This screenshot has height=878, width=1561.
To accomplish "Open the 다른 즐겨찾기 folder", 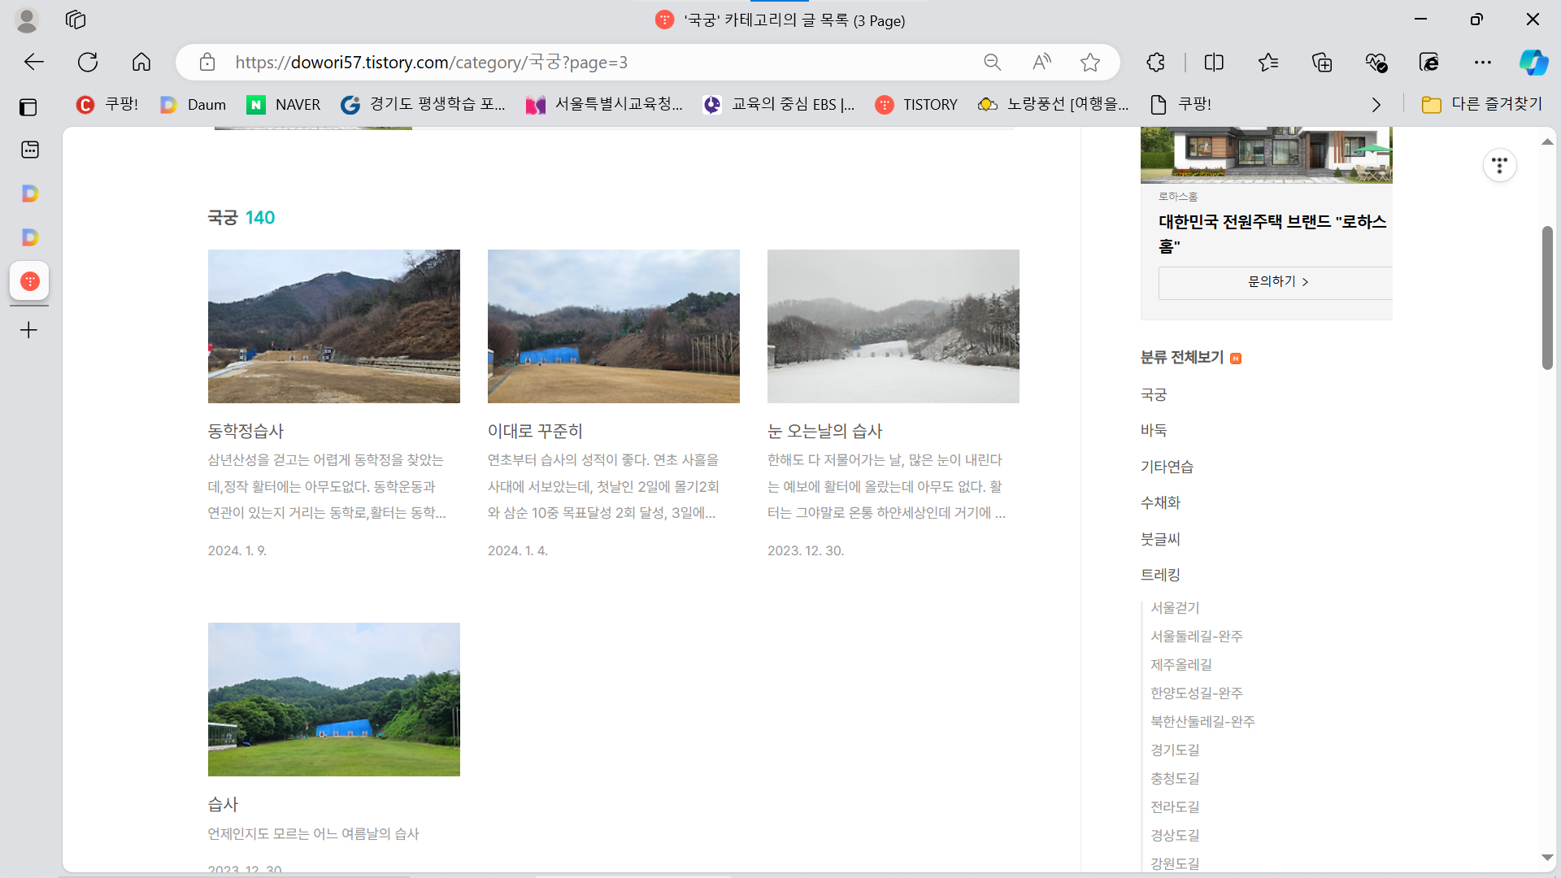I will tap(1481, 104).
